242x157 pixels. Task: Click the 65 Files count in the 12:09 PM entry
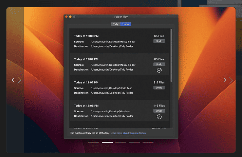(x=159, y=36)
